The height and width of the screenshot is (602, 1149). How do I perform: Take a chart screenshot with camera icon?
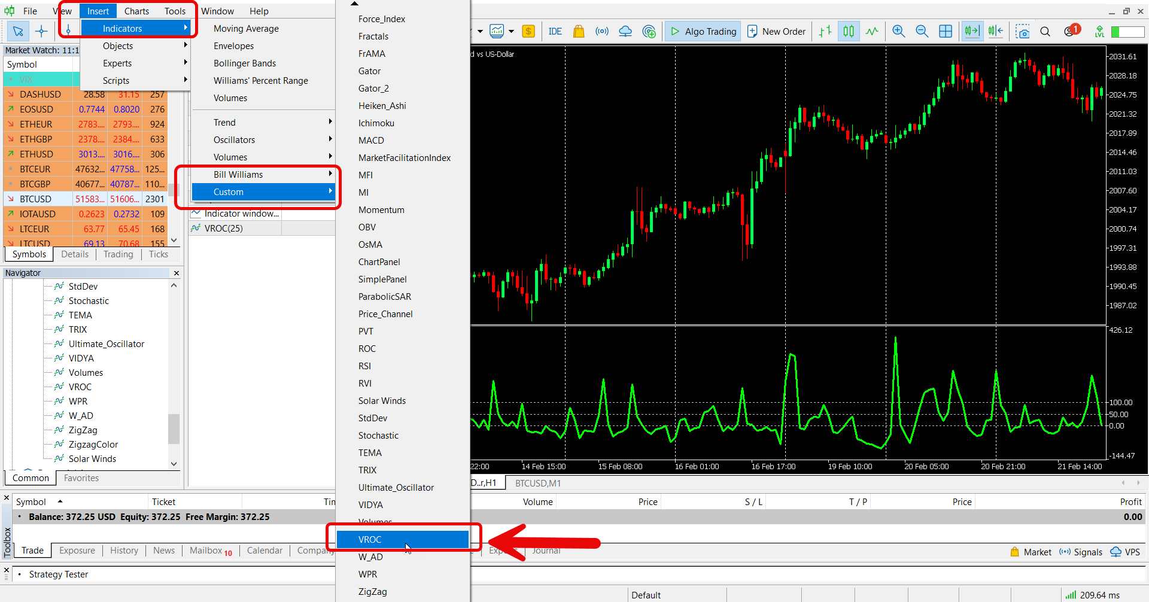pyautogui.click(x=1023, y=31)
